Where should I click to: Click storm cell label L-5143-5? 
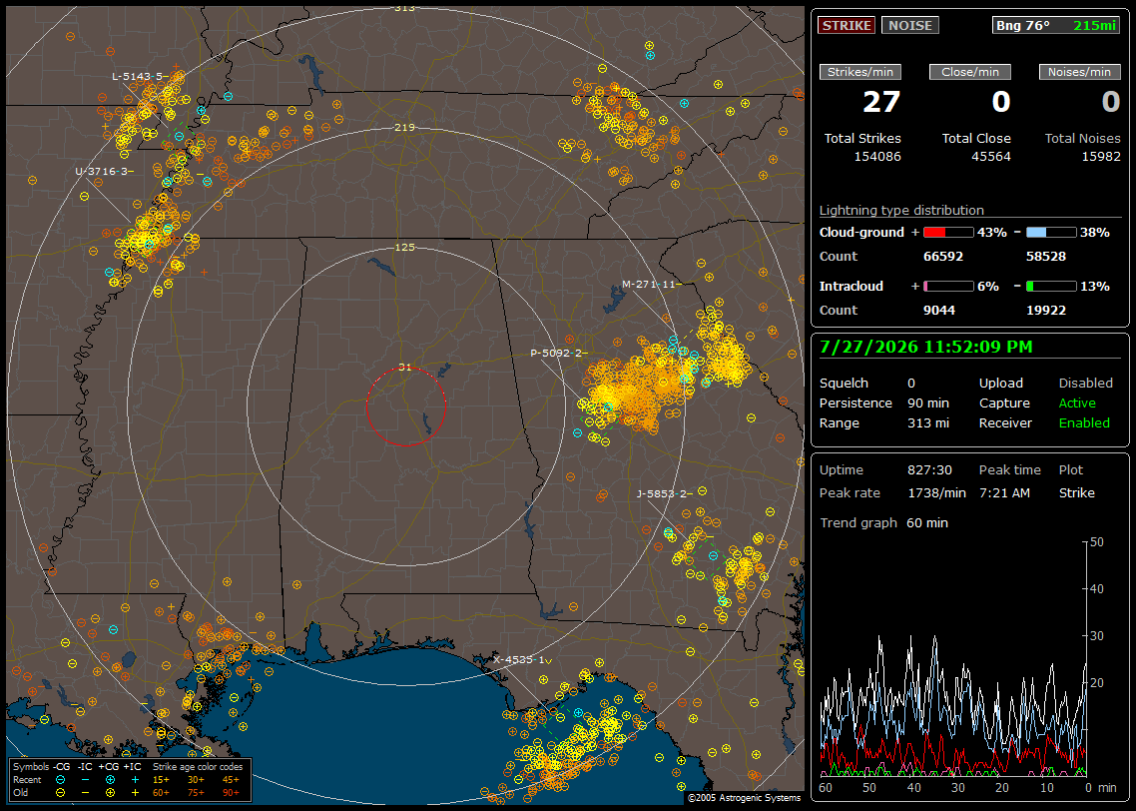click(140, 76)
